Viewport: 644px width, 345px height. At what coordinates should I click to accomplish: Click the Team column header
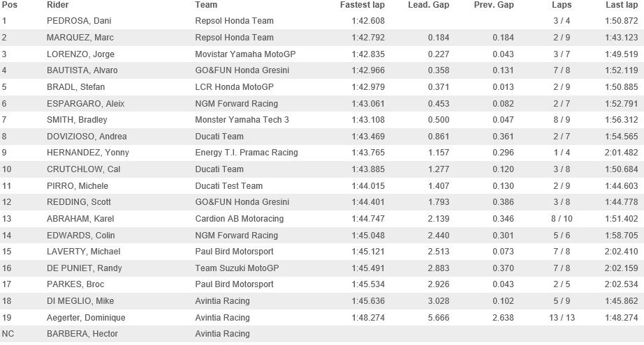pos(206,5)
